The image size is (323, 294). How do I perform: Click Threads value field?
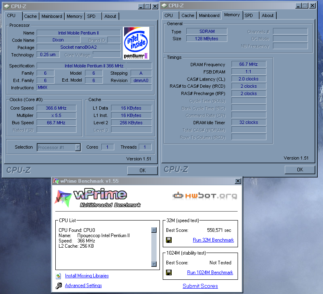145,147
